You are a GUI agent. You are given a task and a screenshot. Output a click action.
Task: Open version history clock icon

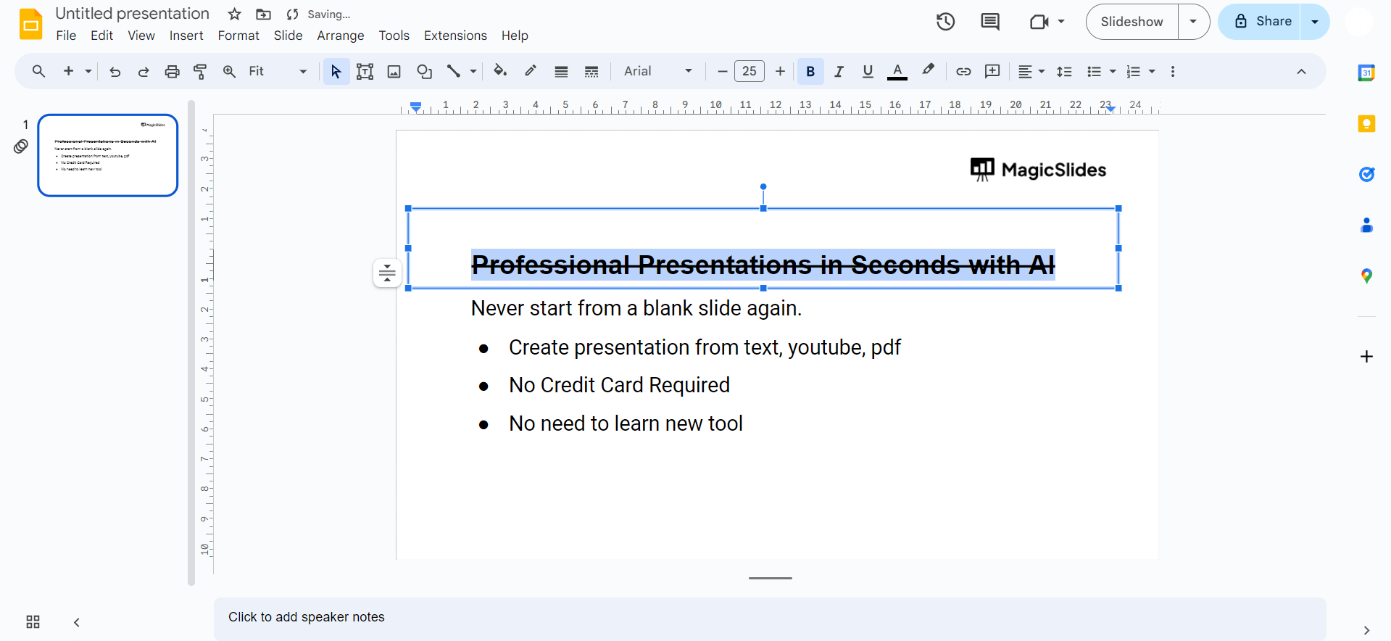(945, 22)
